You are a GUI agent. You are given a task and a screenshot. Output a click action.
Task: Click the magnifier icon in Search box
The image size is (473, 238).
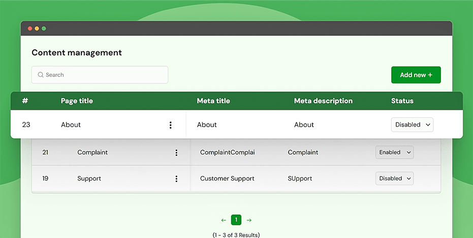41,75
